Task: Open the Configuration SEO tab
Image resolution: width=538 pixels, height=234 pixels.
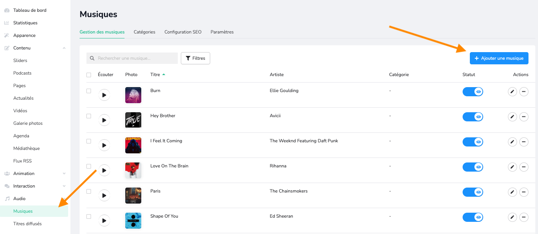Action: (183, 32)
